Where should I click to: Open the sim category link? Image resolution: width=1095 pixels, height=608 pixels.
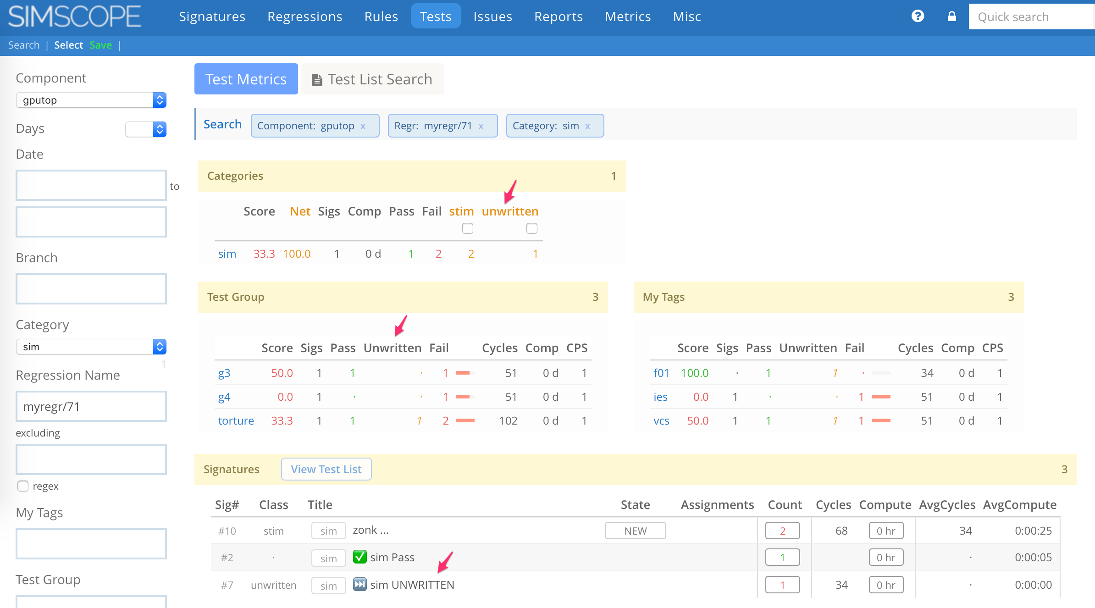(x=227, y=254)
